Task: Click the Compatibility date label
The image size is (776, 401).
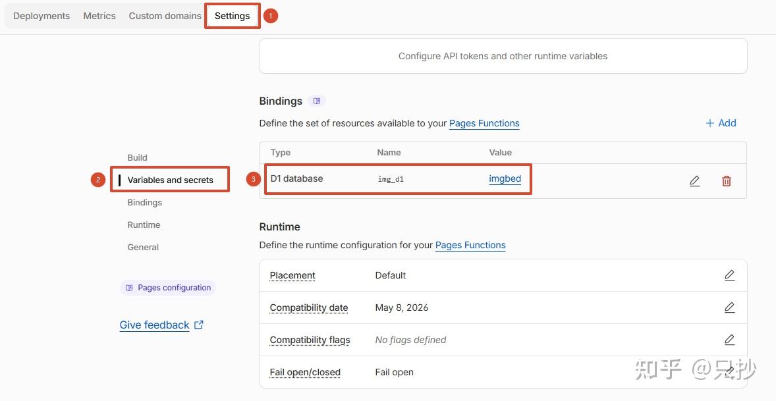Action: tap(309, 307)
